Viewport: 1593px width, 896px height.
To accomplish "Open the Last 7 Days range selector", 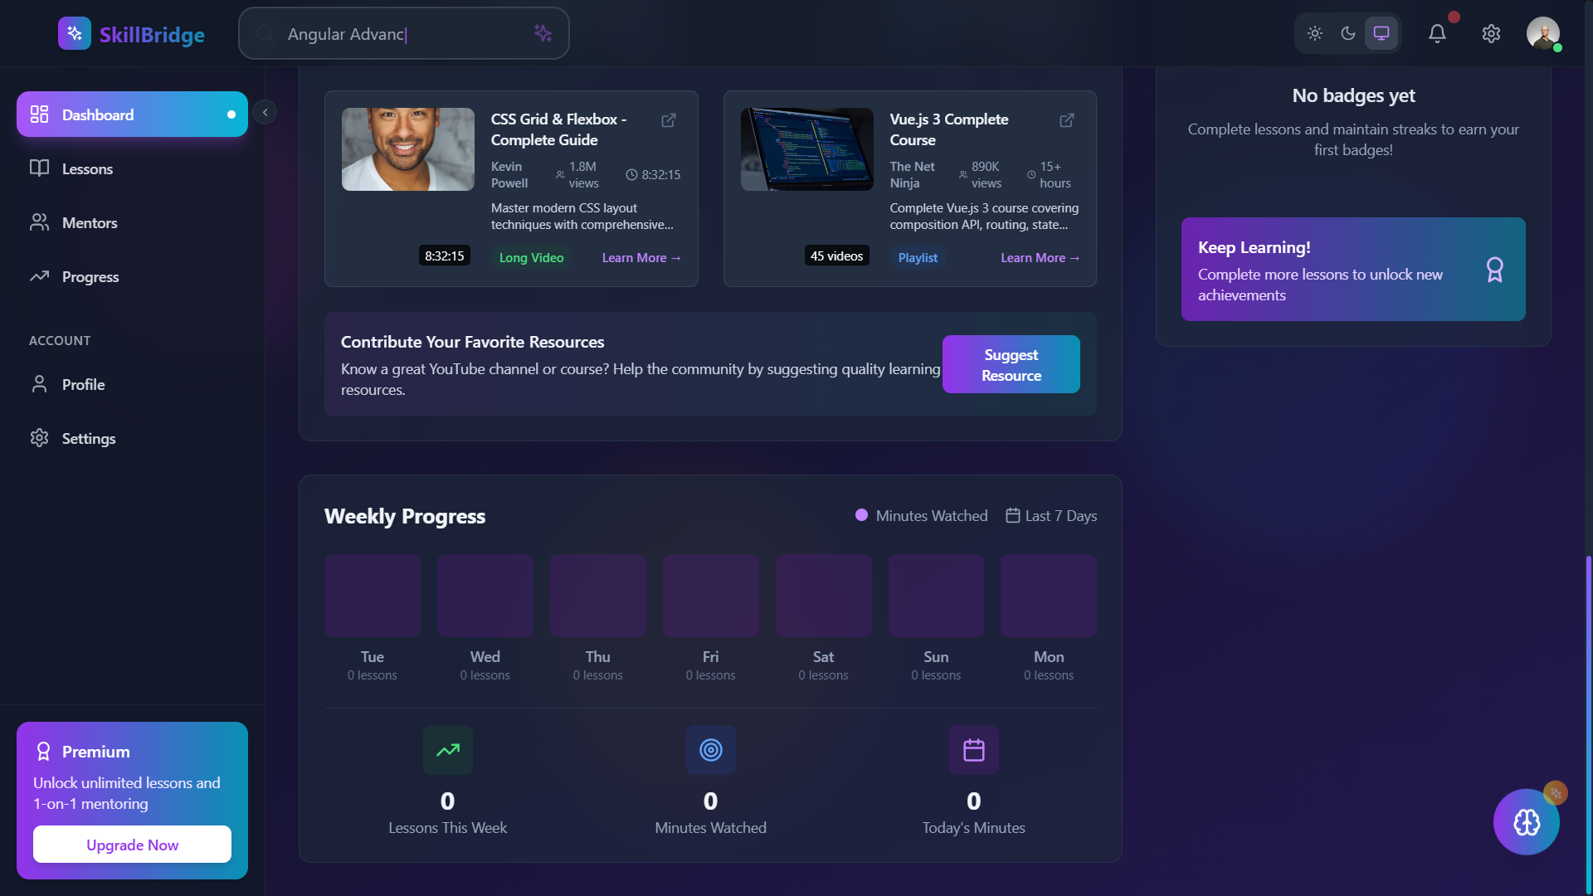I will click(x=1051, y=516).
